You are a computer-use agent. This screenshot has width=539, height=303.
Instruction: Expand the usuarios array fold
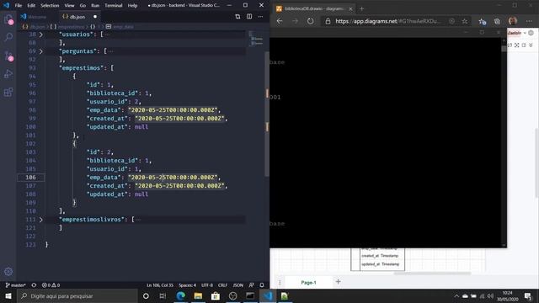click(x=41, y=35)
